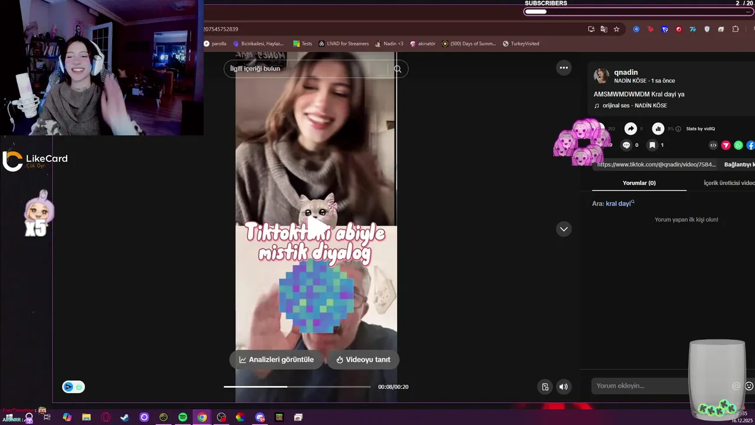Go to next video with down chevron
The image size is (755, 425).
tap(564, 229)
